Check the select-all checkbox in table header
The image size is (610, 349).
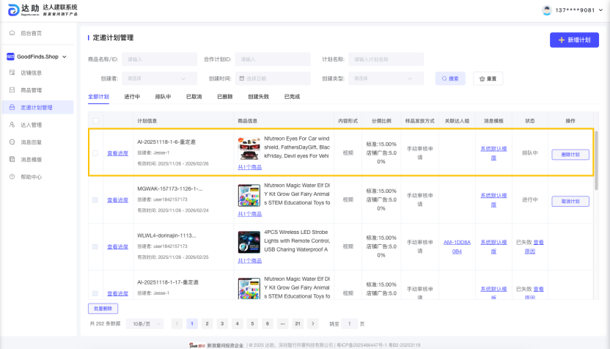pos(95,120)
